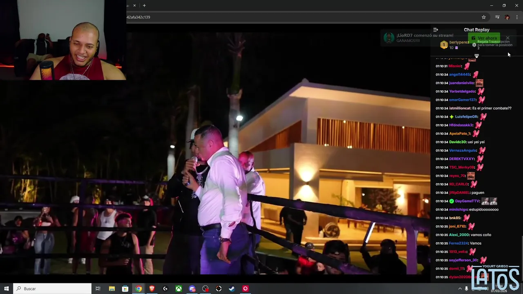Open Chrome three-dot menu
This screenshot has height=294, width=523.
[x=517, y=17]
